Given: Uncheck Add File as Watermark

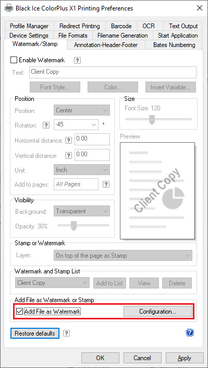Looking at the screenshot, I should point(20,312).
